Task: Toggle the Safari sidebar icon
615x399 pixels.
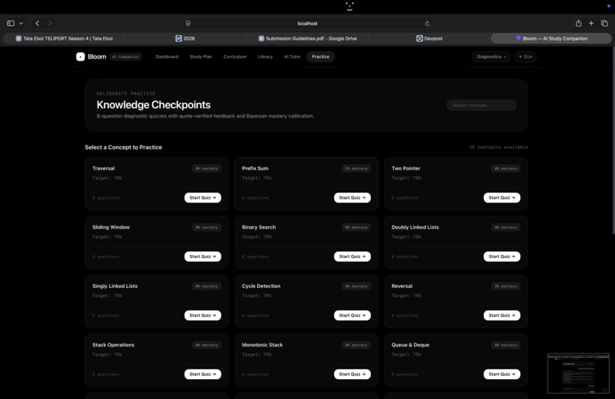Action: [x=11, y=24]
